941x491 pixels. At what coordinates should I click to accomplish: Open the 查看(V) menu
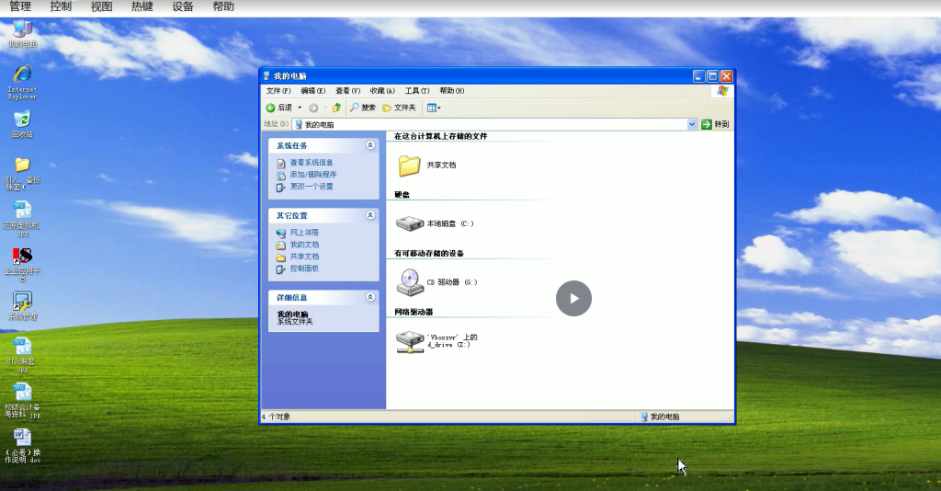(347, 91)
